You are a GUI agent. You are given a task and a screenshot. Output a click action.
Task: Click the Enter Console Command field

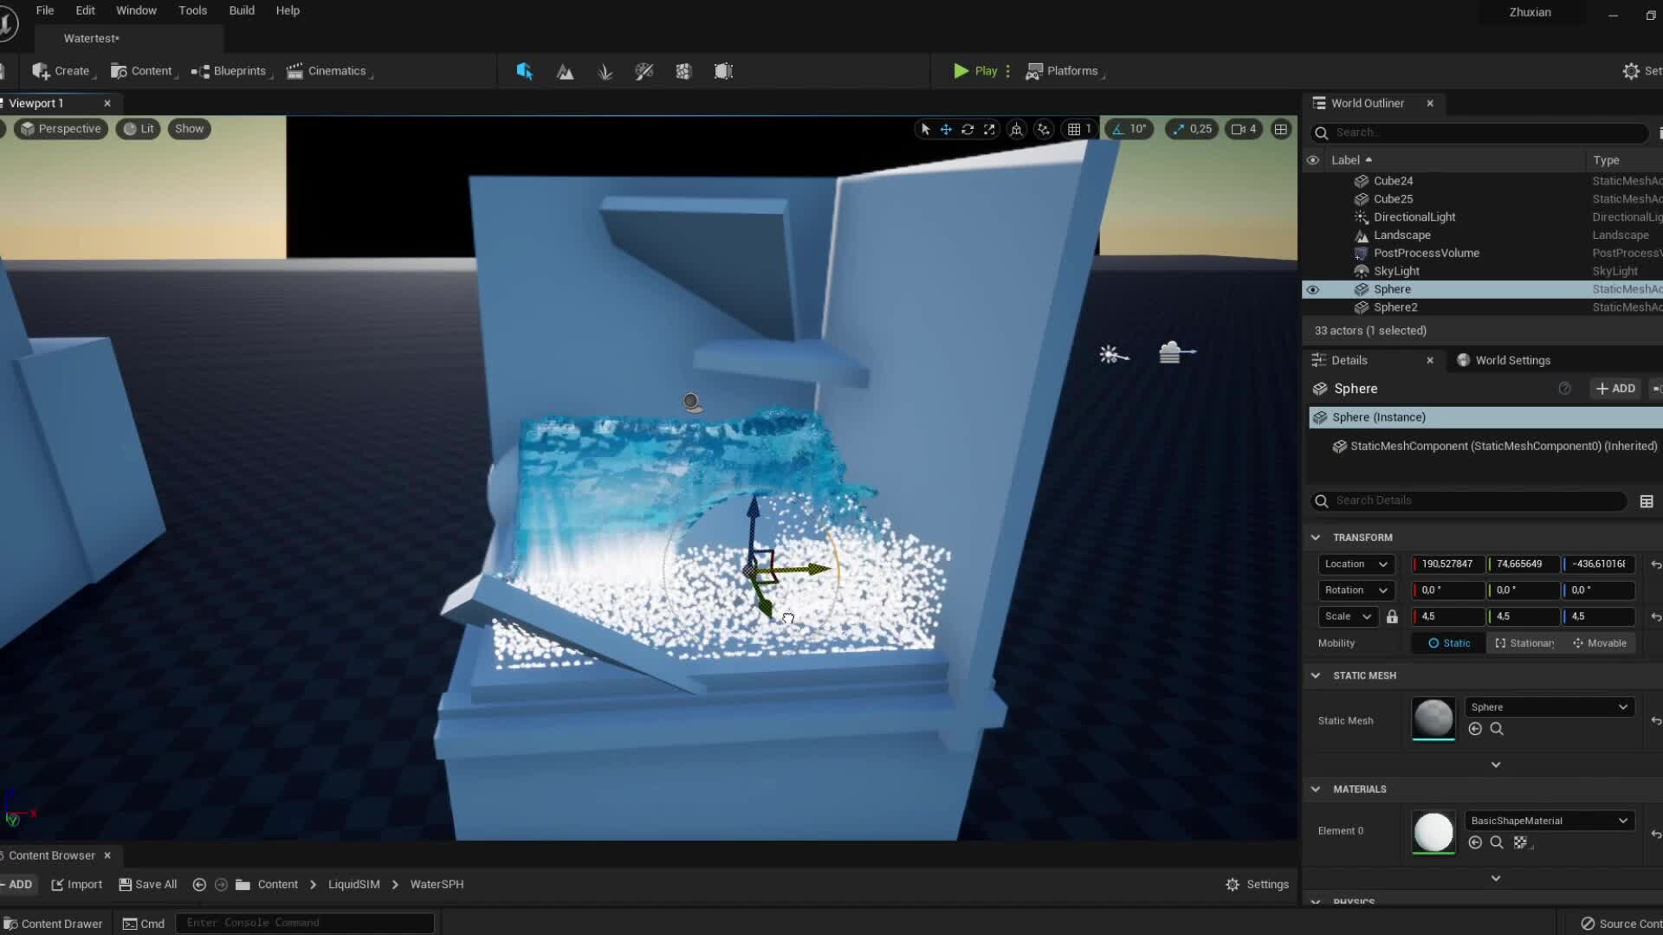(303, 922)
